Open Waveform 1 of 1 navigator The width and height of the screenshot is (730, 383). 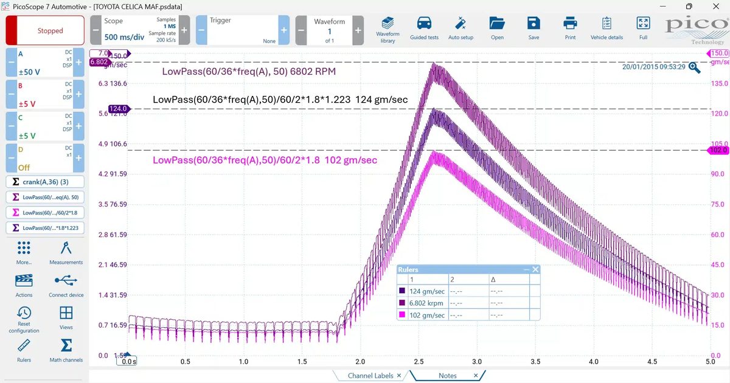(330, 30)
